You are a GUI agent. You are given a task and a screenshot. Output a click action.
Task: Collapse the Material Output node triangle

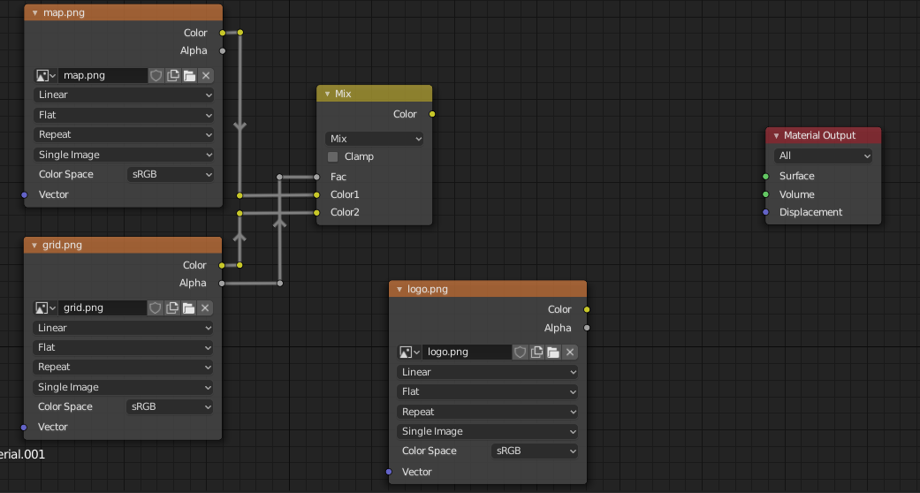(776, 135)
